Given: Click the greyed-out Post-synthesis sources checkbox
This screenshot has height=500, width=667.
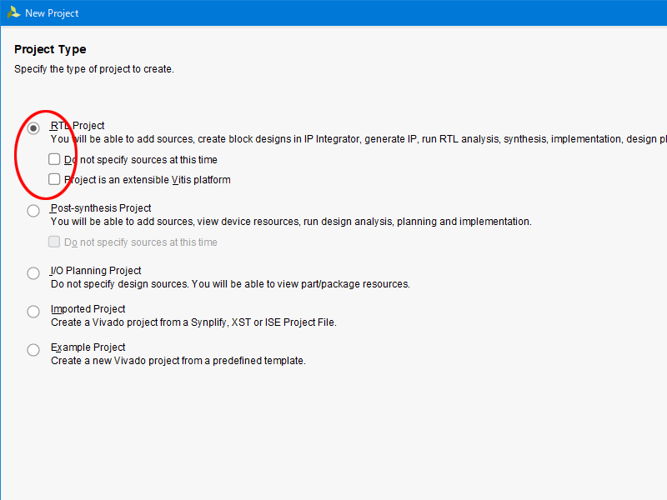Looking at the screenshot, I should click(54, 242).
